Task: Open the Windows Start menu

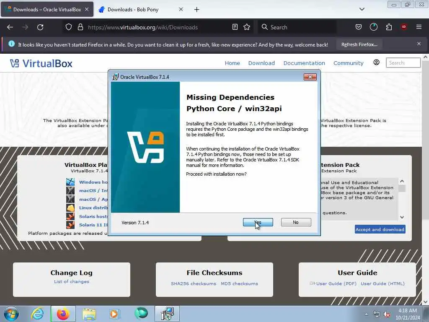Action: pos(11,314)
